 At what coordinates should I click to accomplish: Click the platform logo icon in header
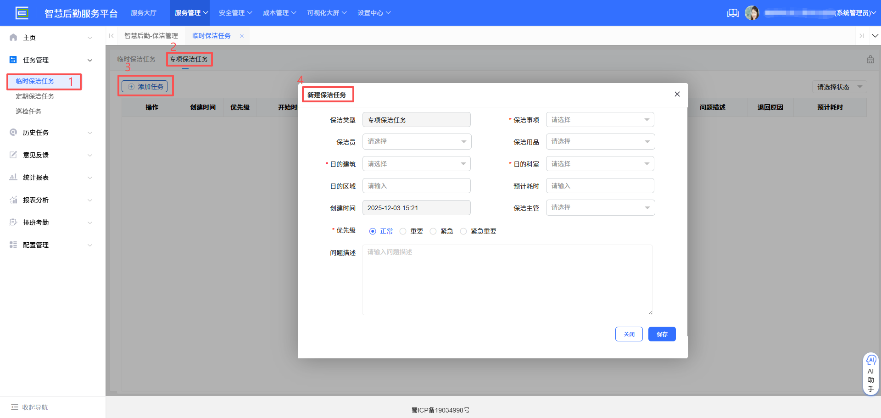point(22,13)
